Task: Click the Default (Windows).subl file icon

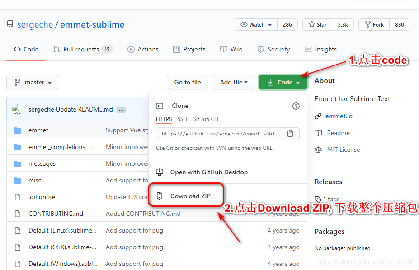Action: point(18,264)
